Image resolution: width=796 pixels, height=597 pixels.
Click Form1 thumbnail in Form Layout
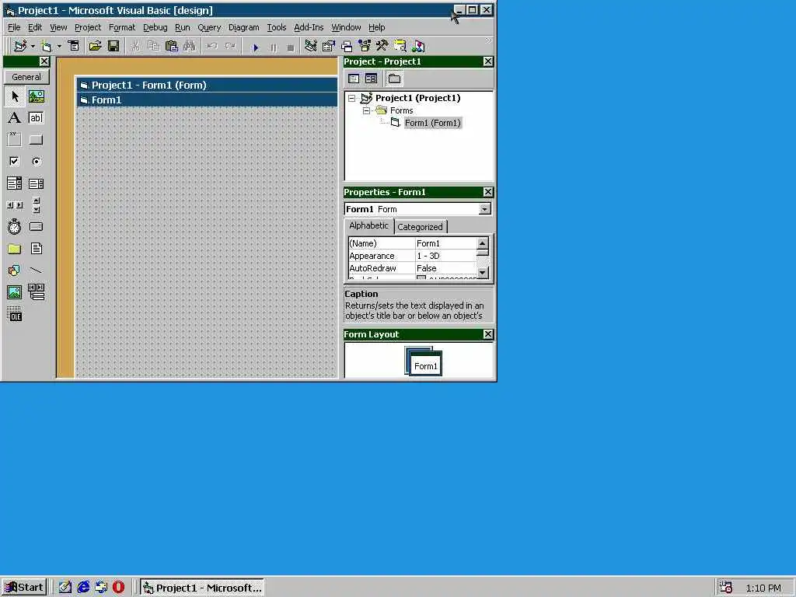[x=425, y=364]
